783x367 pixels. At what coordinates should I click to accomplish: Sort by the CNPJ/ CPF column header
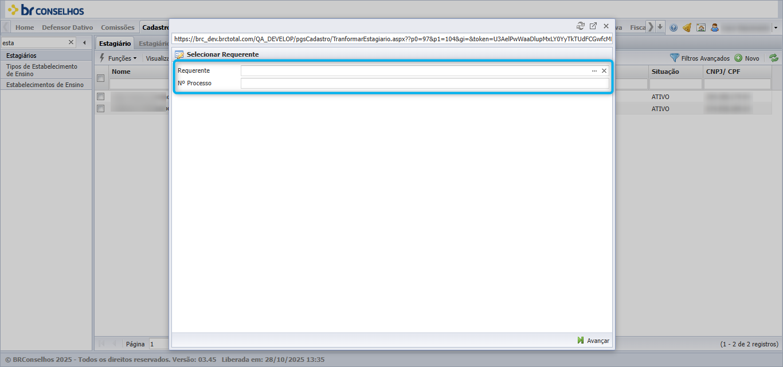[x=737, y=72]
